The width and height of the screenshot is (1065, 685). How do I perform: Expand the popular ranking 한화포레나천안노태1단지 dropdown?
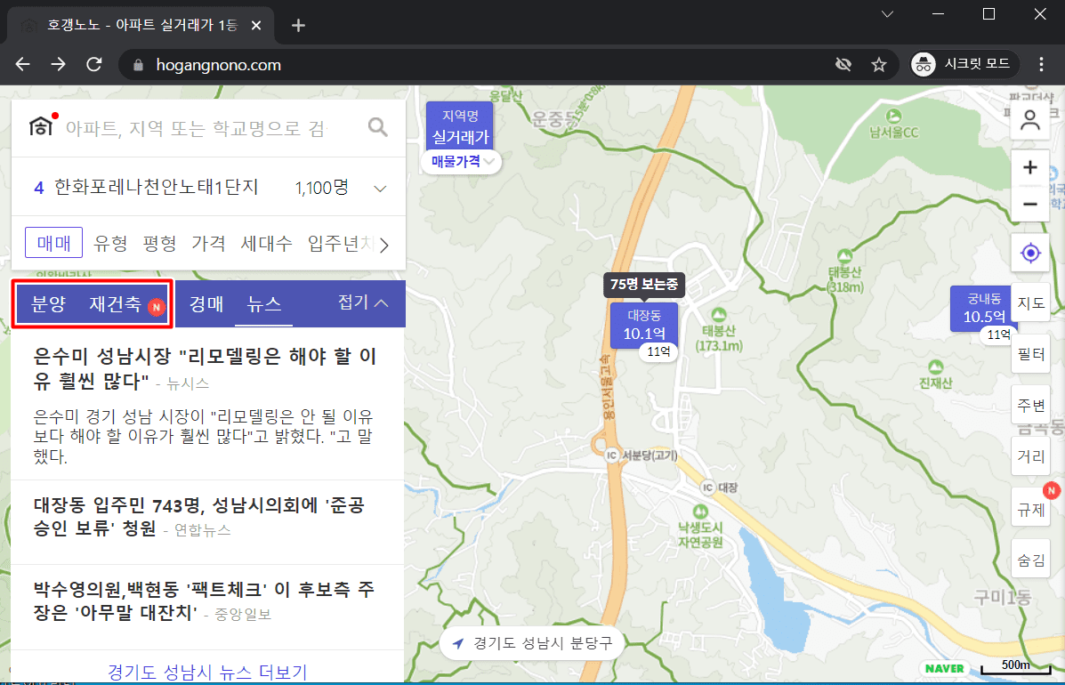point(381,189)
